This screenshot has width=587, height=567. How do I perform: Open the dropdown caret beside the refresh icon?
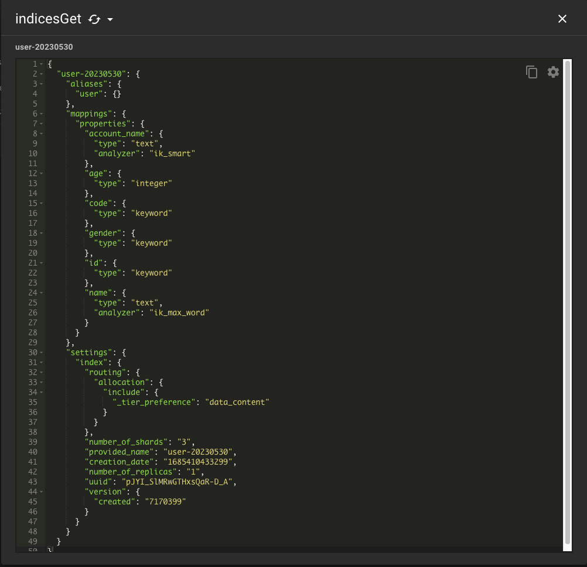tap(110, 19)
